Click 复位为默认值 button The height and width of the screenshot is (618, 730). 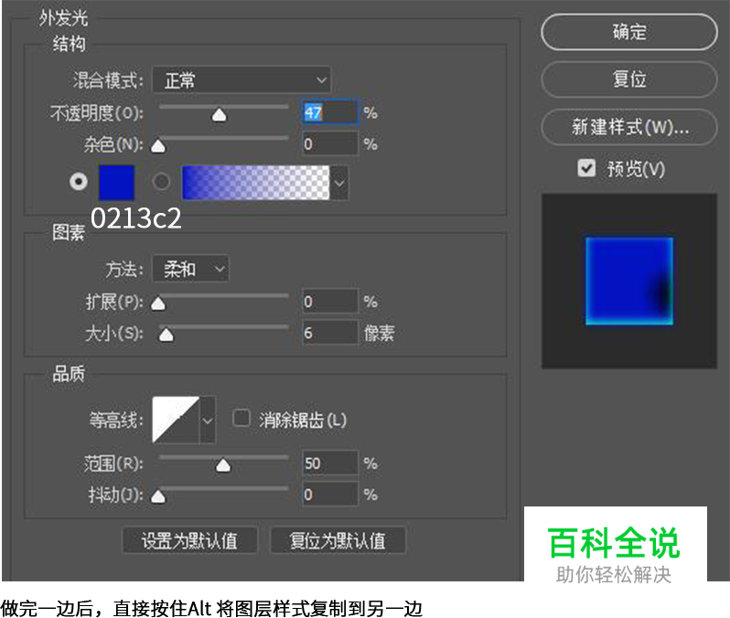(338, 540)
